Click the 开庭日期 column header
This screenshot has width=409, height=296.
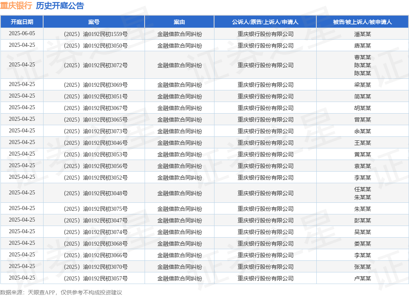click(x=22, y=22)
